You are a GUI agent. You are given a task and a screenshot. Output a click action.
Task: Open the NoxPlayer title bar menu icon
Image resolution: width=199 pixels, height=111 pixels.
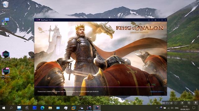click(x=152, y=20)
